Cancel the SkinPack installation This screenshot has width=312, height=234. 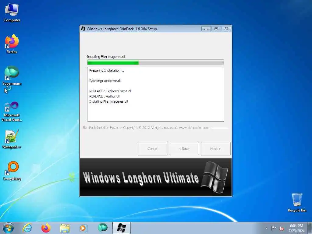click(x=153, y=149)
